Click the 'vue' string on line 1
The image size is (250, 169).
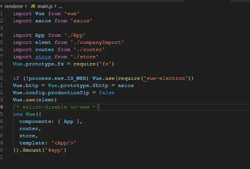(72, 14)
